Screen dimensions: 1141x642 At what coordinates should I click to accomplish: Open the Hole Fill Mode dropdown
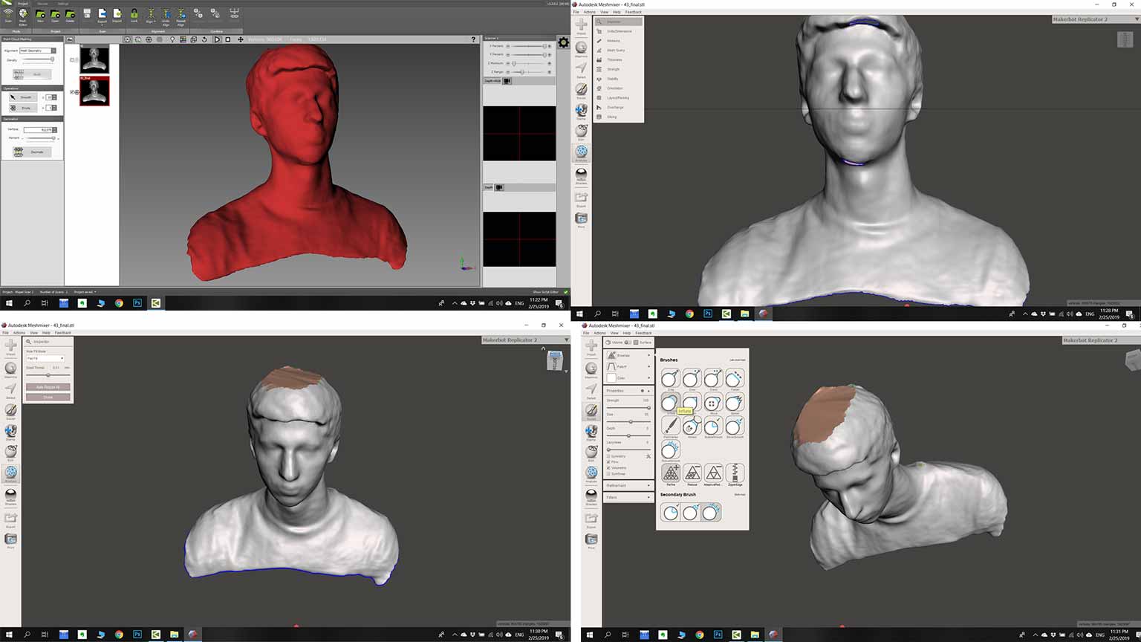click(45, 358)
